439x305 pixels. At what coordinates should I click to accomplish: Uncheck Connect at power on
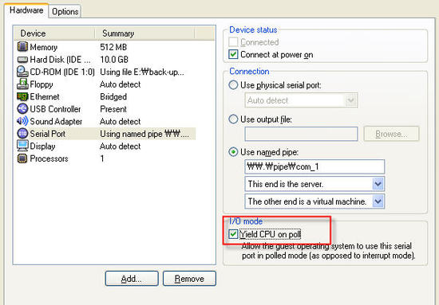[x=233, y=54]
